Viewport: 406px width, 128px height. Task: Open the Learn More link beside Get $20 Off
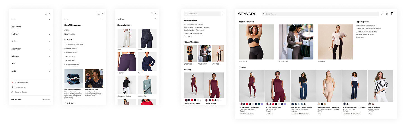pos(46,99)
